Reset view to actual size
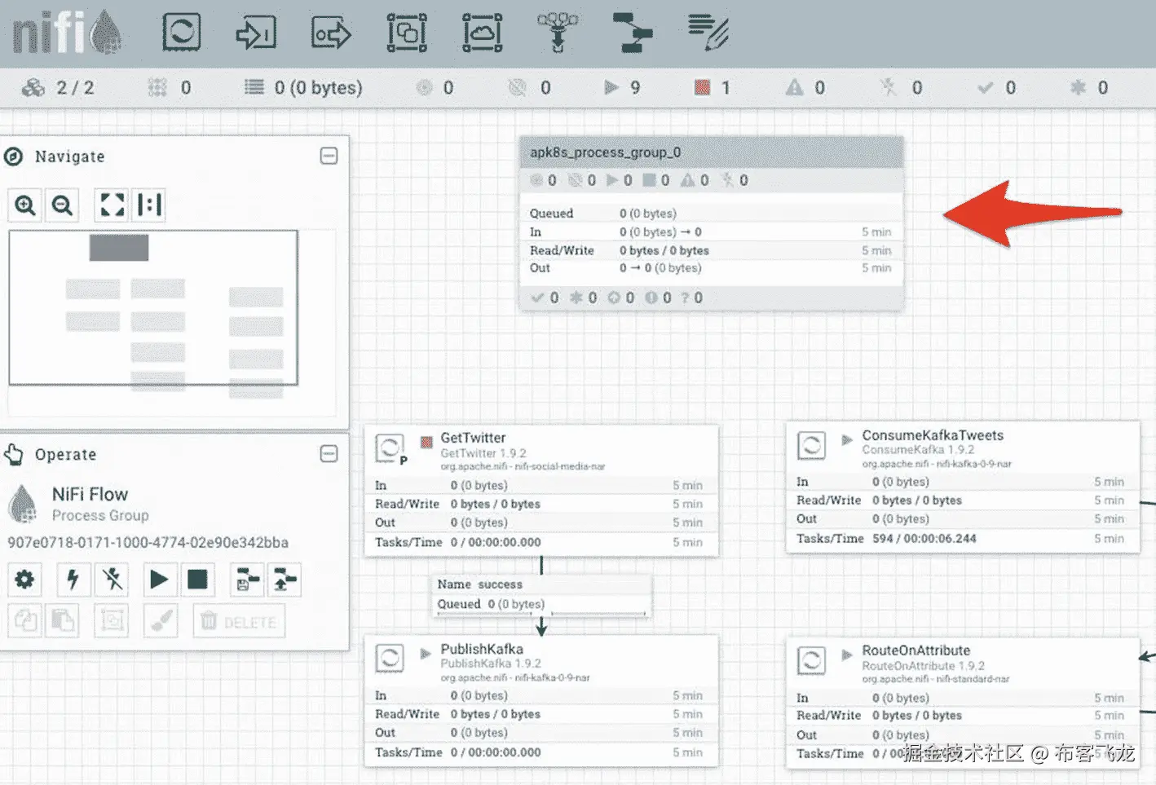 [x=149, y=205]
